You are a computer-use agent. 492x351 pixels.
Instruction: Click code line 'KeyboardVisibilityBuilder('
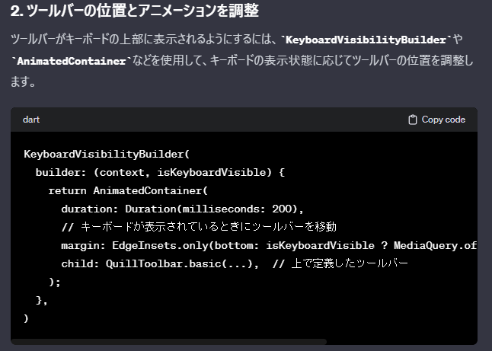pos(107,154)
